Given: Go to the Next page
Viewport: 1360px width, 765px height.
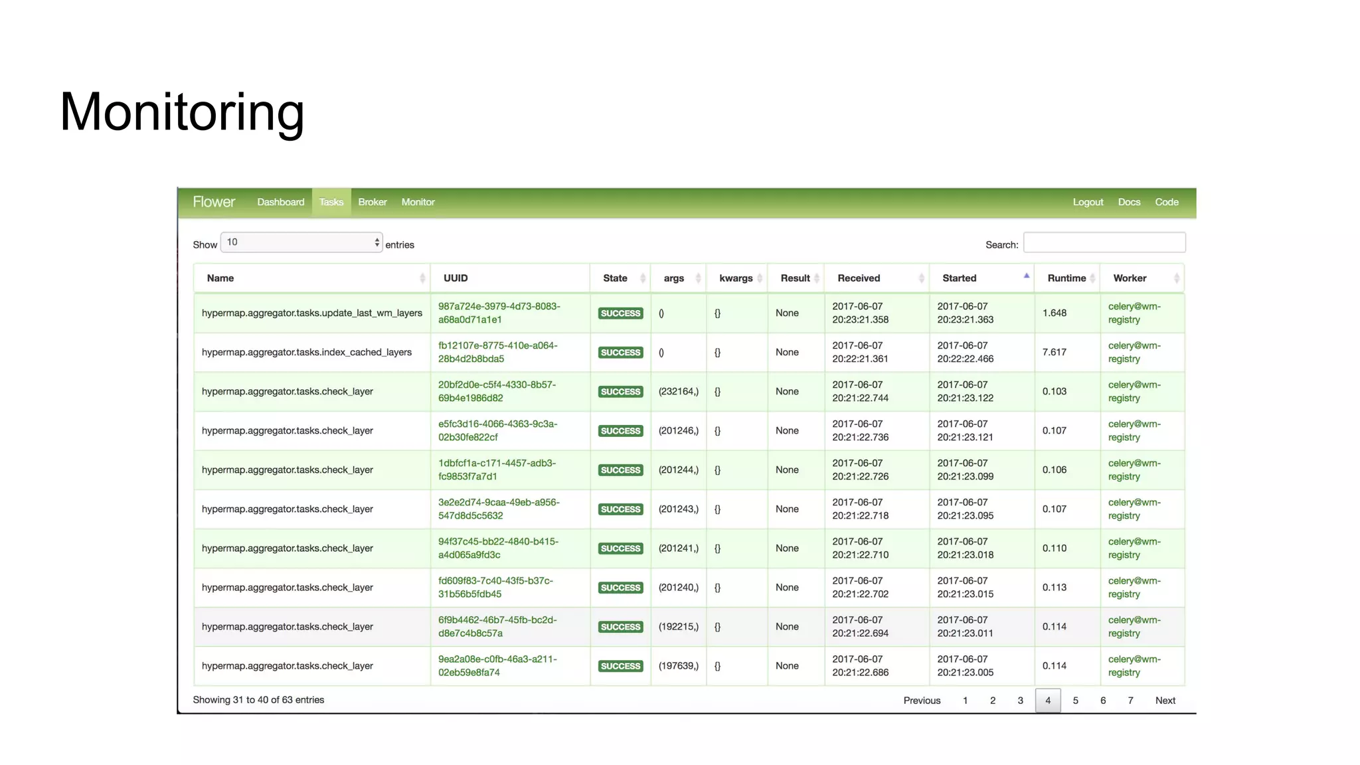Looking at the screenshot, I should 1165,701.
